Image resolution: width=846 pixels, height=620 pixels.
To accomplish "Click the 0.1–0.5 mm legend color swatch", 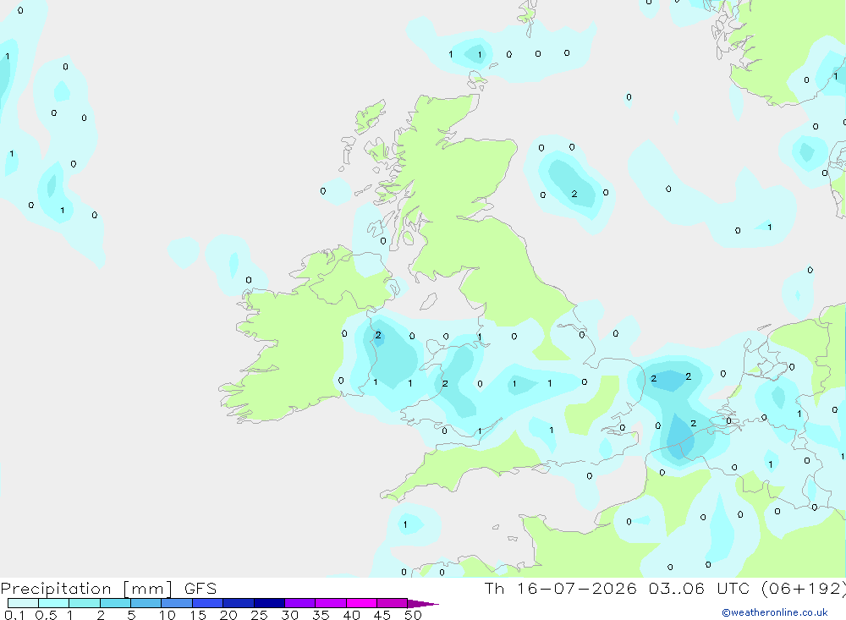I will (23, 603).
